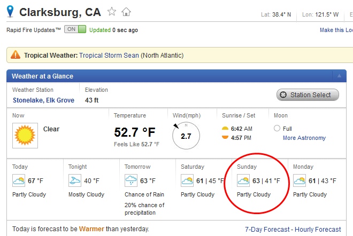This screenshot has width=353, height=236.
Task: Click Sunday's partly cloudy forecast icon
Action: click(x=243, y=181)
